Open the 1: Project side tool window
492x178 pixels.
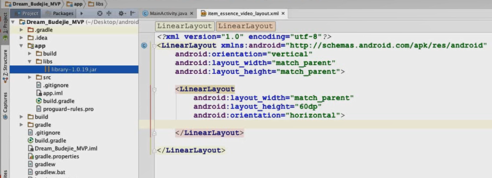pyautogui.click(x=5, y=27)
